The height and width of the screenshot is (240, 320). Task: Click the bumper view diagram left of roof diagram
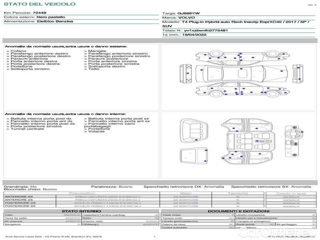coord(186,74)
